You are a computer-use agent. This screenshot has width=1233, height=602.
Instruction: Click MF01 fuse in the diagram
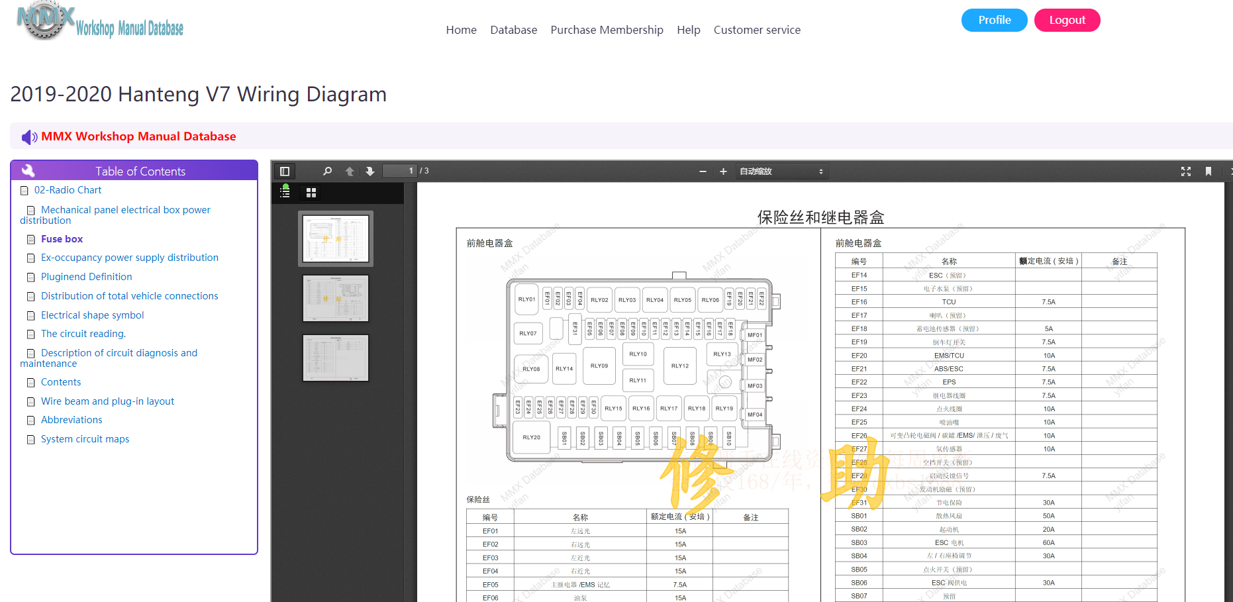[755, 336]
